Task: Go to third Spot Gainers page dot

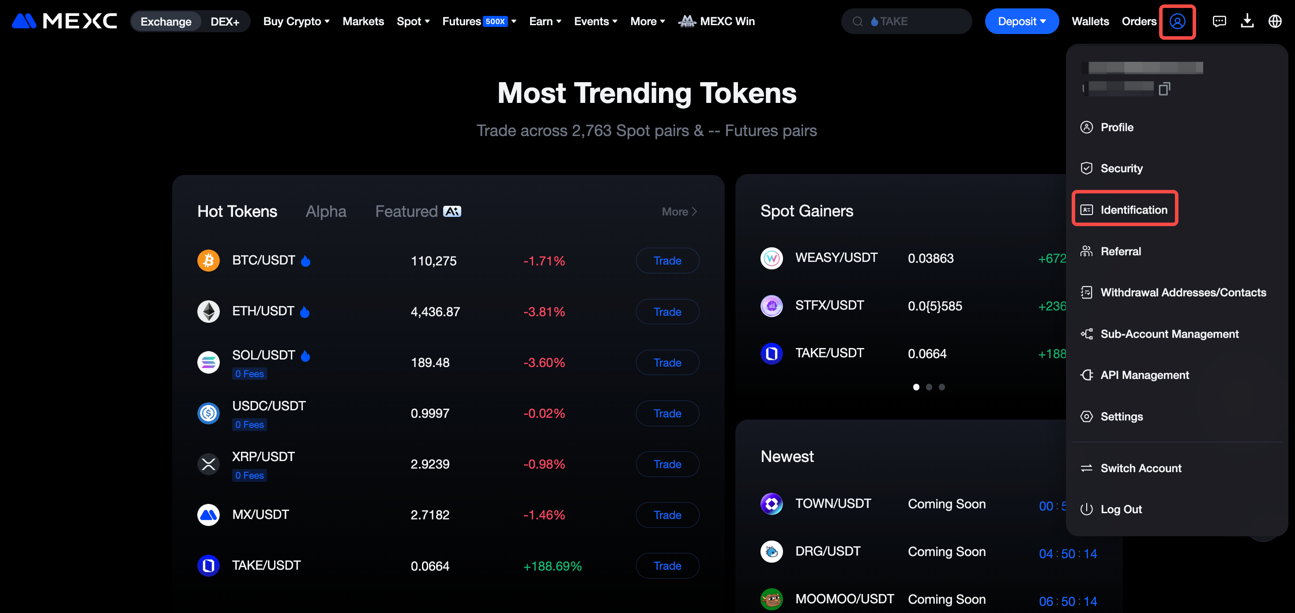Action: (x=942, y=387)
